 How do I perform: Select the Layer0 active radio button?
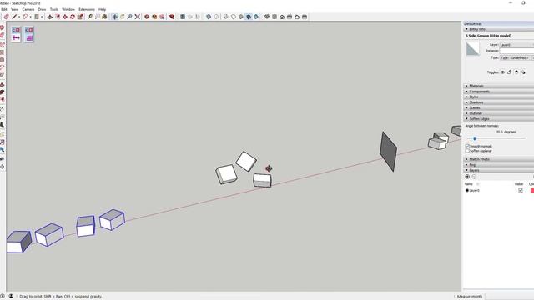(x=467, y=191)
